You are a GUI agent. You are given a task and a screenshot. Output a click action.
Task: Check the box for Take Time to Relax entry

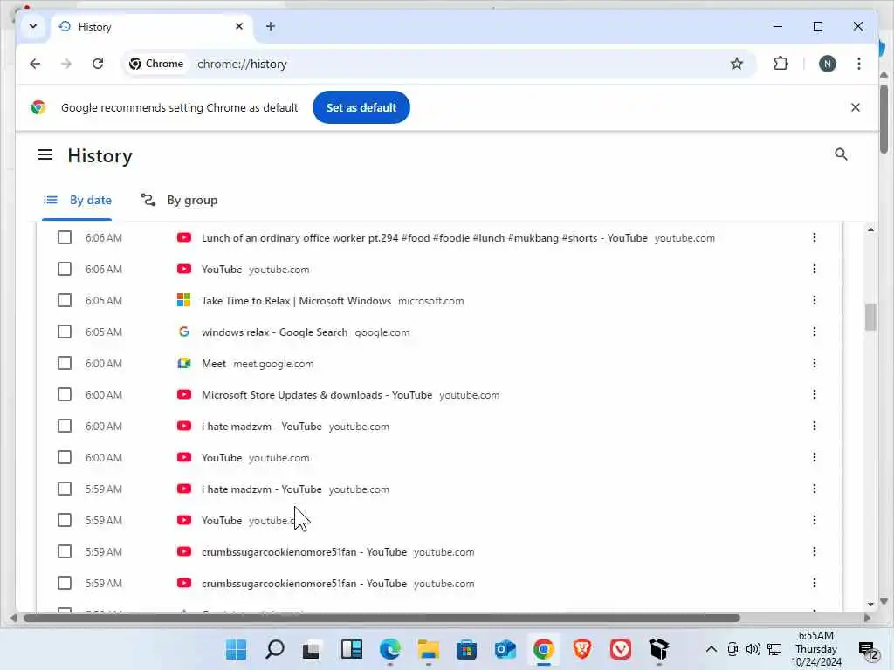[65, 300]
